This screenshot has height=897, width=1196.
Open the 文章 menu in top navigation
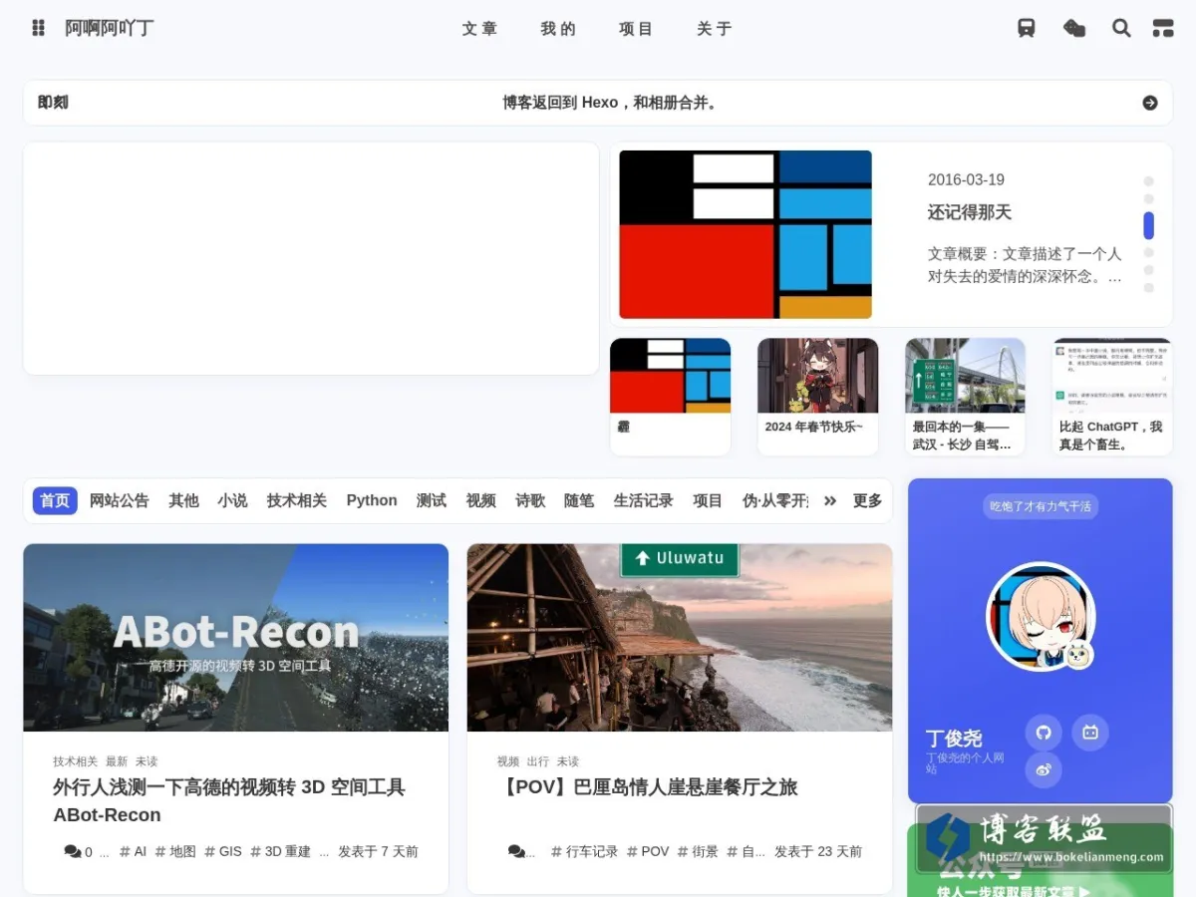tap(479, 29)
